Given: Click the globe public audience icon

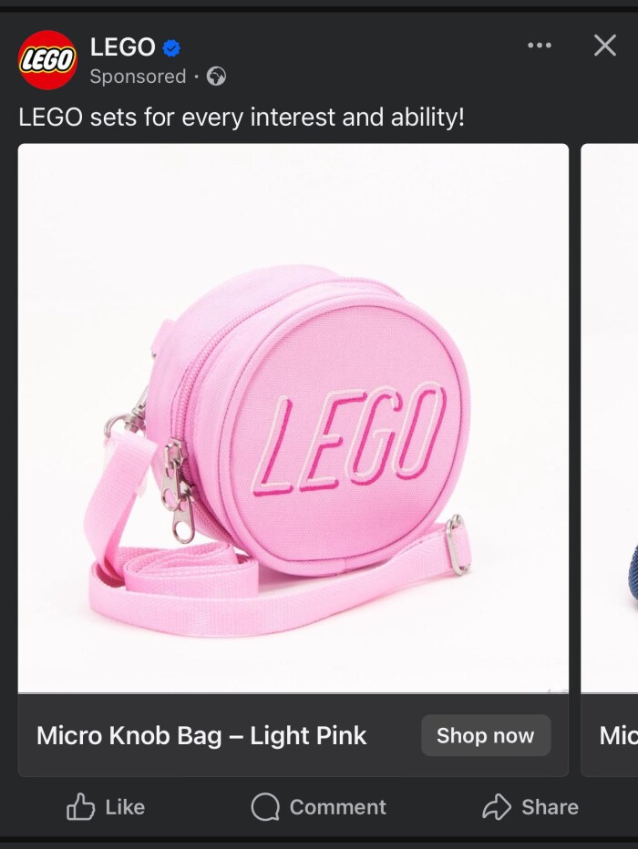Looking at the screenshot, I should pos(216,77).
